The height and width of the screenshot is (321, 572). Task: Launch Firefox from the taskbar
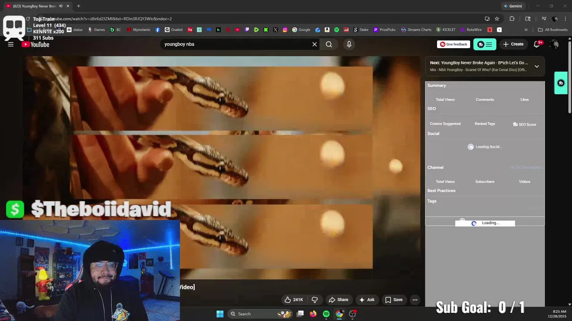tap(313, 314)
